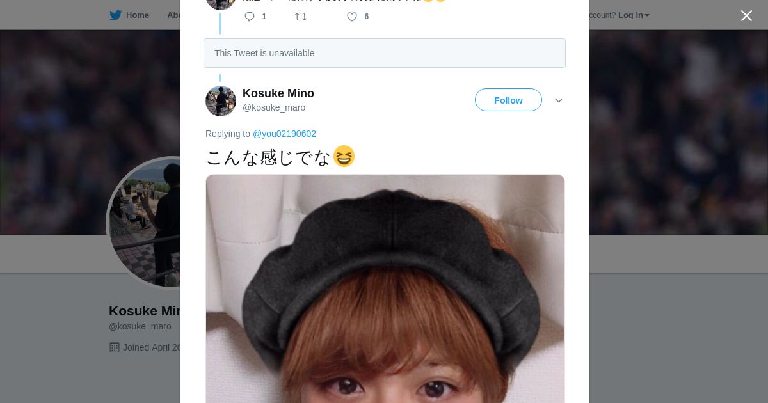Click the like count number 6
Viewport: 768px width, 403px height.
tap(367, 17)
